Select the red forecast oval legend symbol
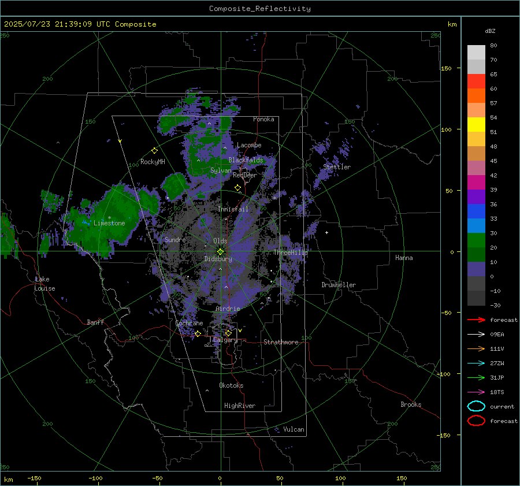 (476, 421)
